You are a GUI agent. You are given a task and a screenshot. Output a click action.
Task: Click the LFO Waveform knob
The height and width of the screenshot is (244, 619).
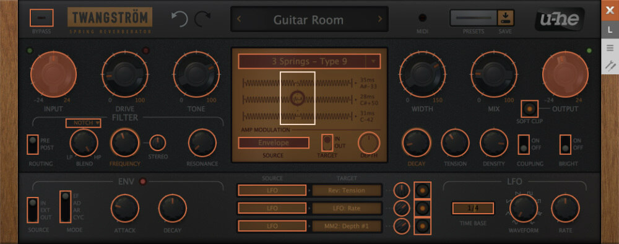[524, 208]
